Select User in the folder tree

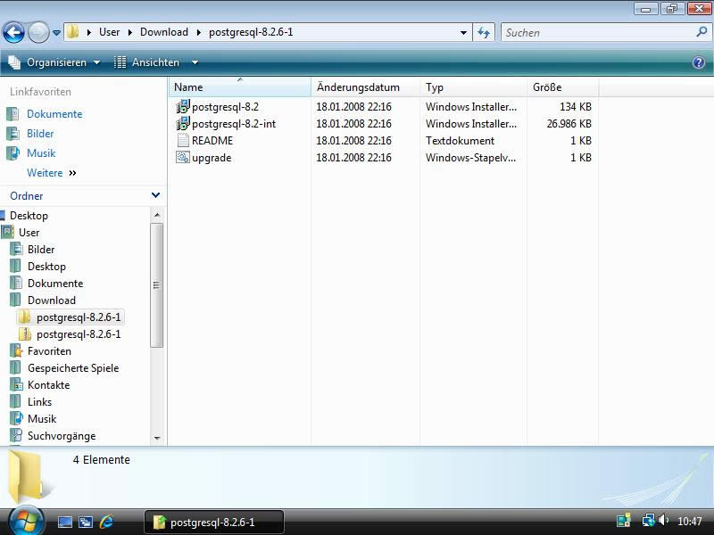pos(29,233)
